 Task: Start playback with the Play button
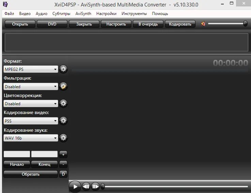click(x=75, y=187)
